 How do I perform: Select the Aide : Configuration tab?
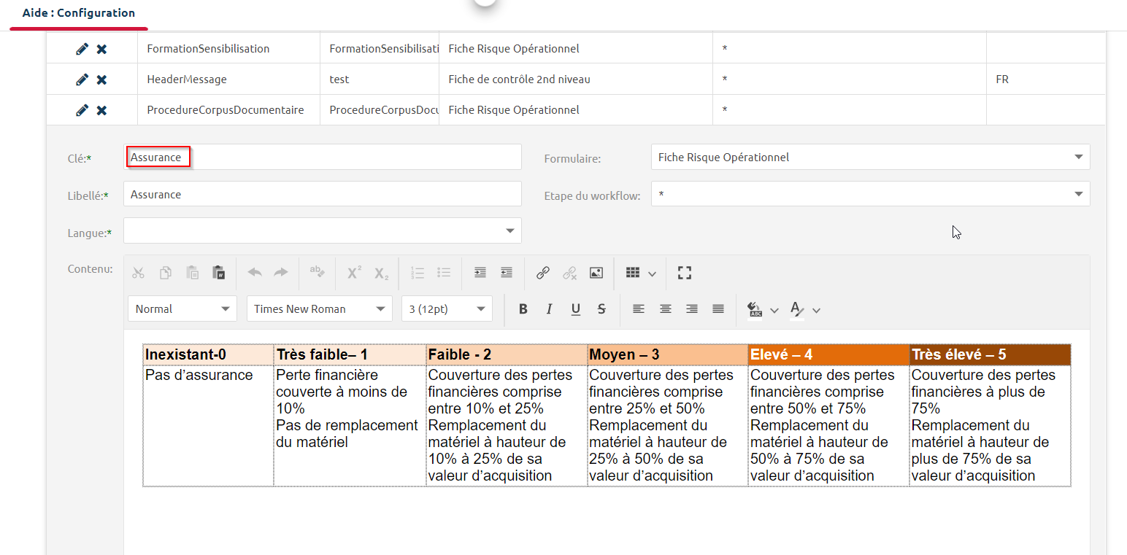click(79, 13)
